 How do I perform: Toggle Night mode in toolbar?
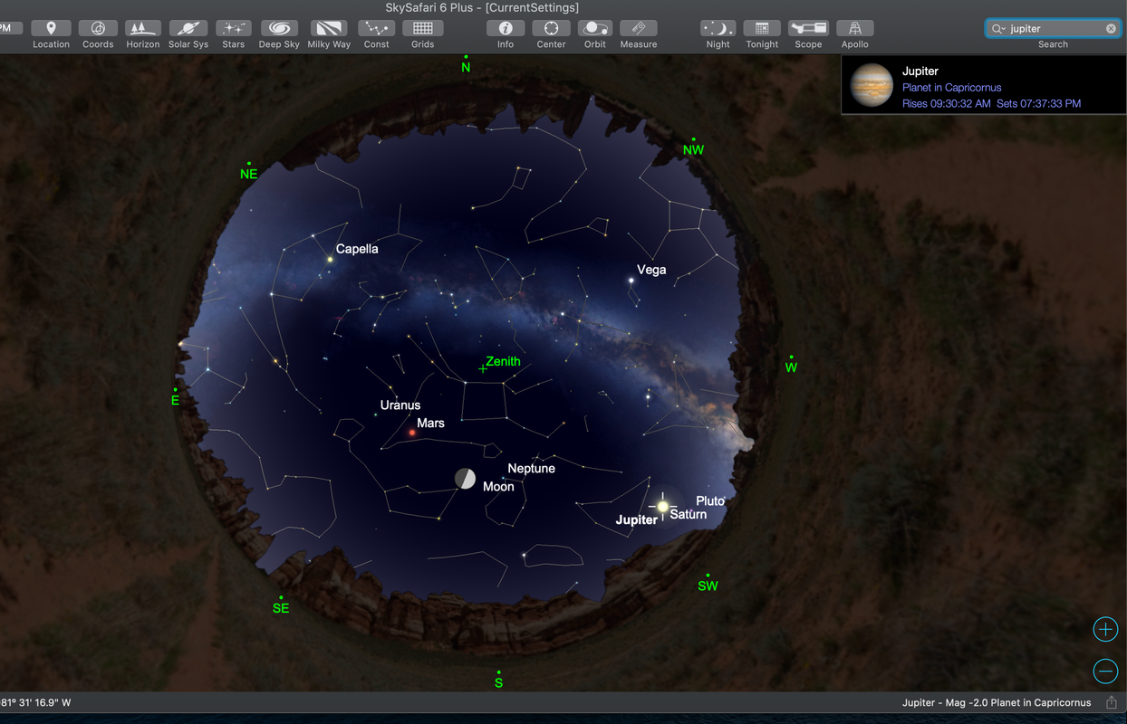pos(718,28)
